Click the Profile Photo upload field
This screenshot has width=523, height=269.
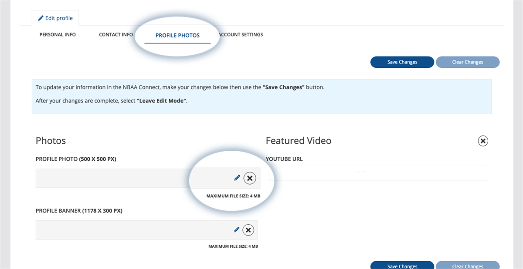131,178
